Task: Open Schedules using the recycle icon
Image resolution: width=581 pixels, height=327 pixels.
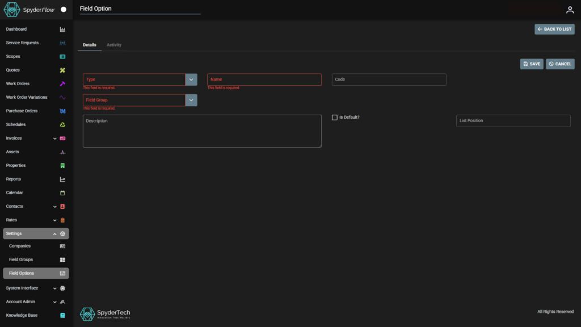Action: pyautogui.click(x=62, y=125)
